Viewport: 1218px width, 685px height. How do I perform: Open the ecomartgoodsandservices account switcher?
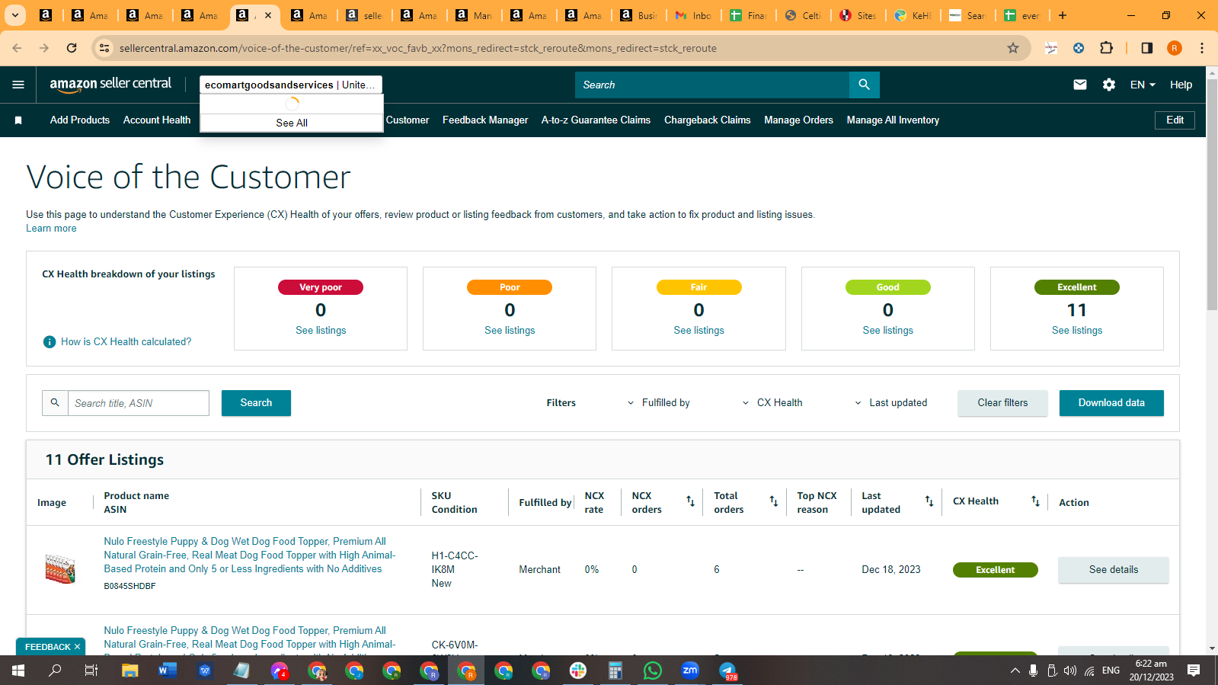pyautogui.click(x=291, y=85)
